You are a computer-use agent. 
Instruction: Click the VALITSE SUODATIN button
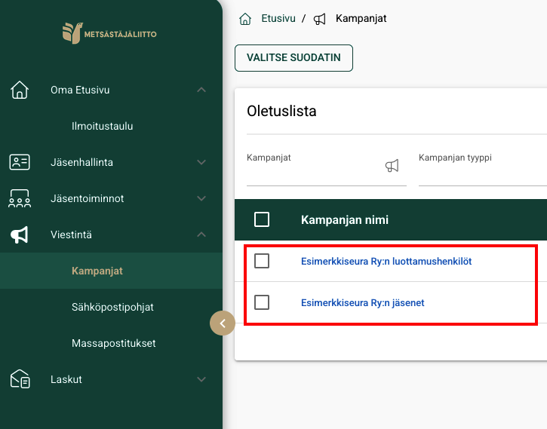point(293,58)
